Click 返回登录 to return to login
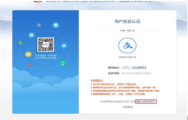Screen dimensions: 188x120 point(128,107)
